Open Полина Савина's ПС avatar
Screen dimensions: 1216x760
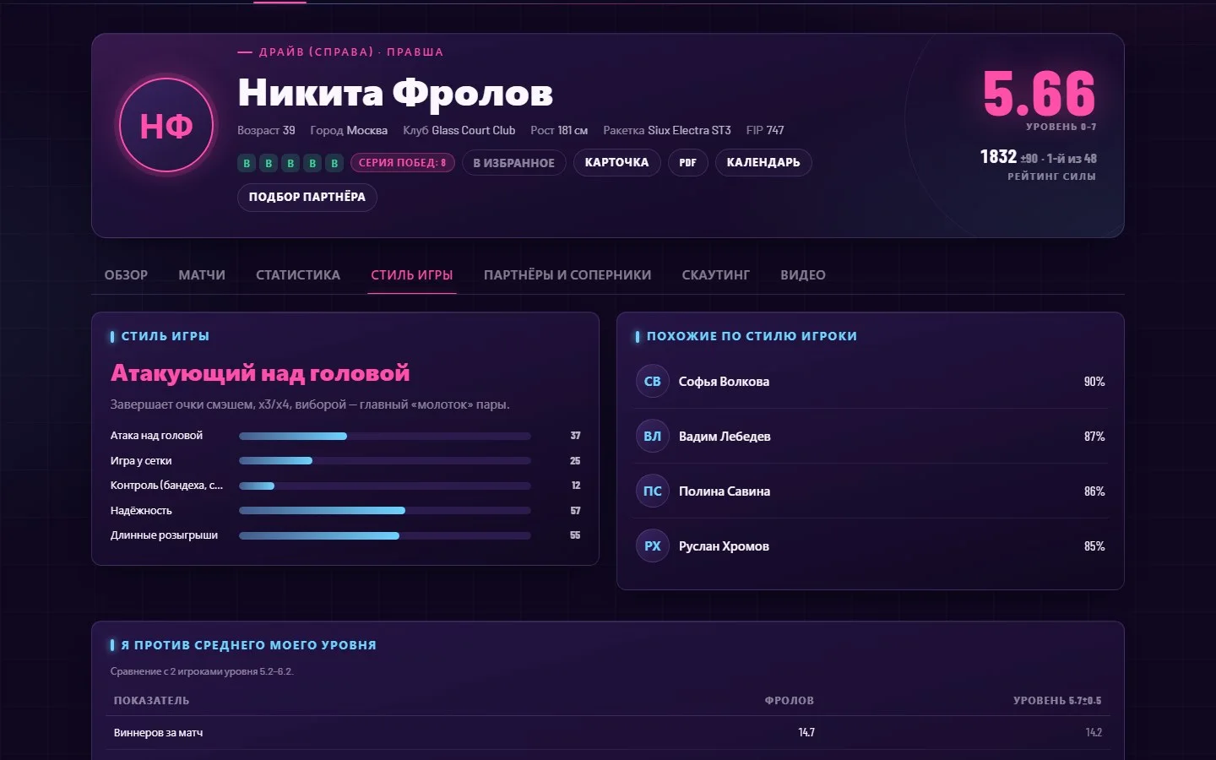(x=653, y=491)
